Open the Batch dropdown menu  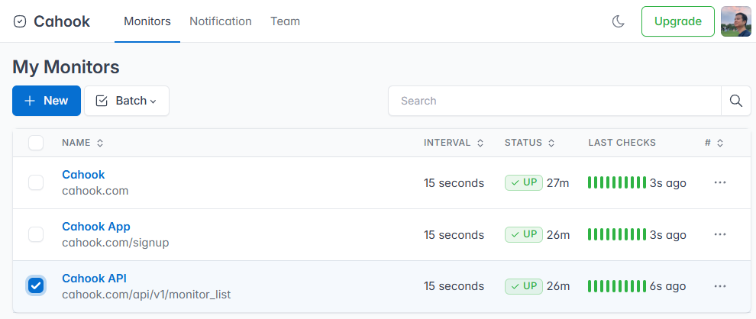(127, 101)
